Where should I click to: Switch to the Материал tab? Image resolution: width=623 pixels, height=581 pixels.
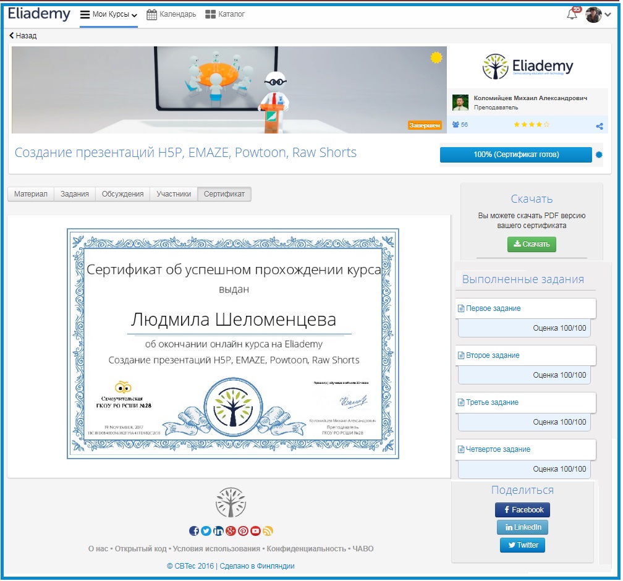[31, 195]
